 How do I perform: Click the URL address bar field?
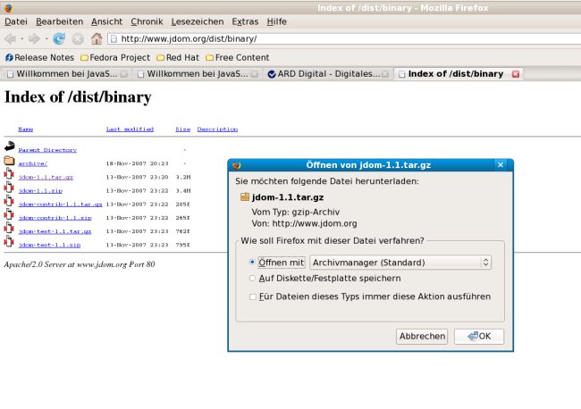340,38
